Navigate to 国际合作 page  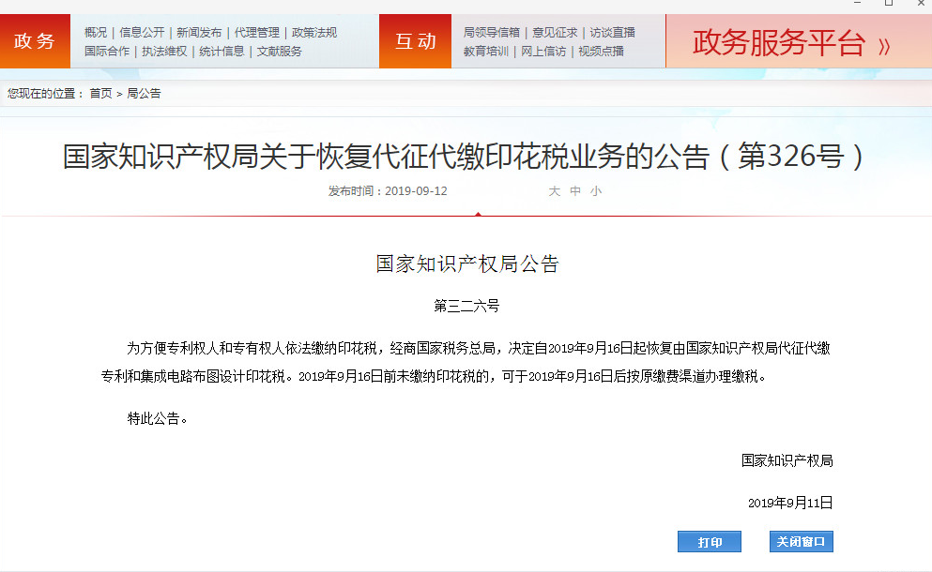pos(107,52)
